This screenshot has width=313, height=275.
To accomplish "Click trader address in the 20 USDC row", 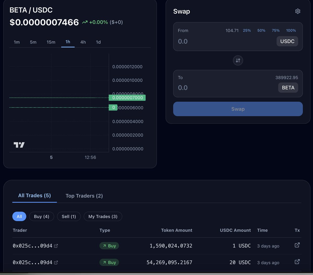I will pyautogui.click(x=32, y=262).
